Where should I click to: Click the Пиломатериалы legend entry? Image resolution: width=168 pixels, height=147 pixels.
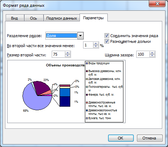(104, 88)
